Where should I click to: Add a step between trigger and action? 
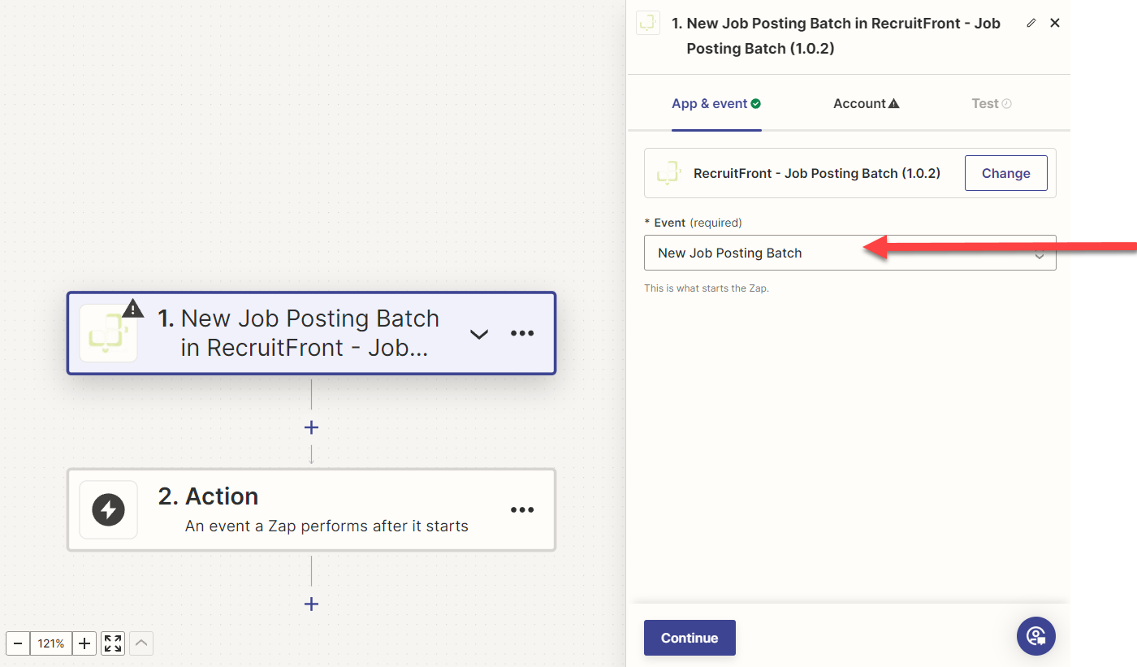(x=311, y=427)
